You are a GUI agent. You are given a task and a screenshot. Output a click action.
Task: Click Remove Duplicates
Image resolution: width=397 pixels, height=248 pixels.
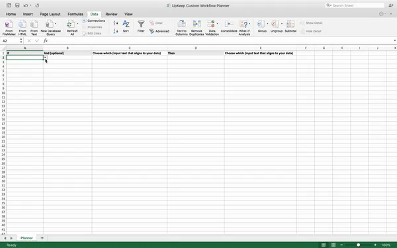(x=197, y=28)
